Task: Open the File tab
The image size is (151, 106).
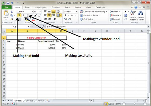Action: (6, 7)
